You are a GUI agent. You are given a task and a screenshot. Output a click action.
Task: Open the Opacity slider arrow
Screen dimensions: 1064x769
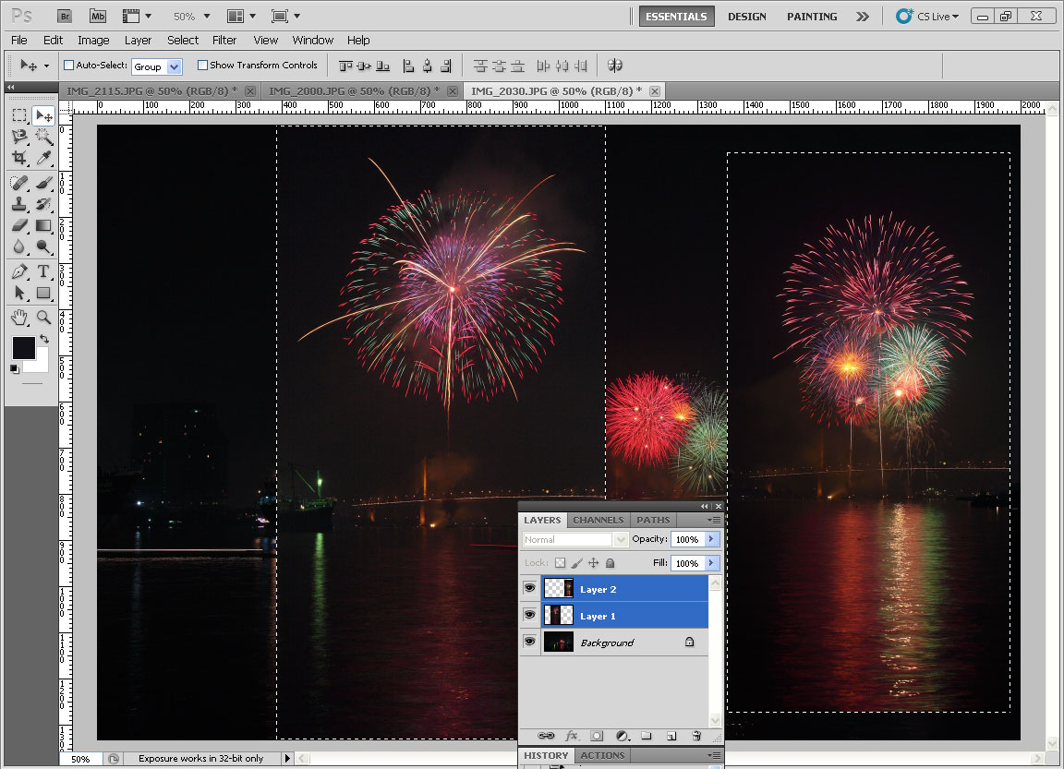point(710,539)
